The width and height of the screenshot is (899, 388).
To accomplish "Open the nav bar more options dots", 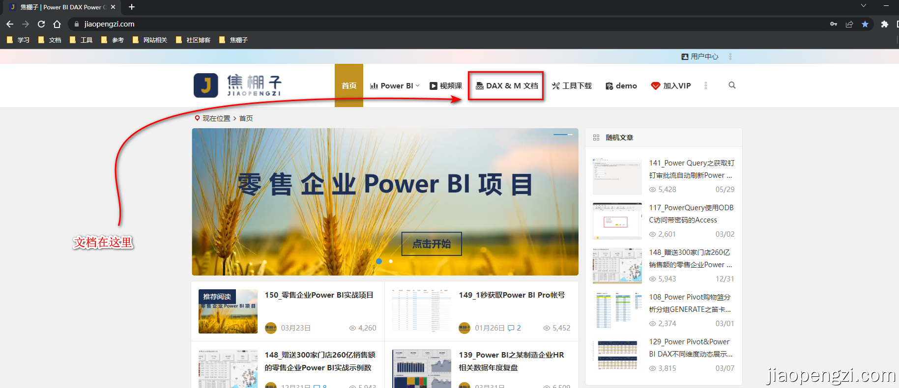I will pyautogui.click(x=706, y=85).
